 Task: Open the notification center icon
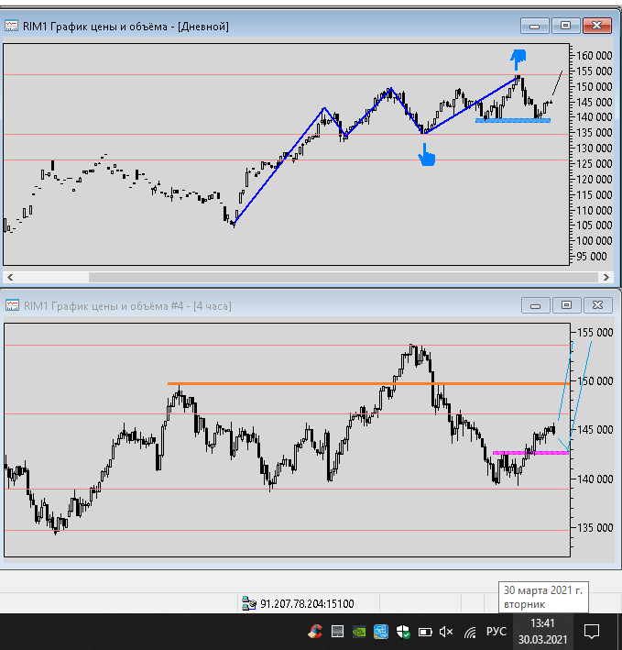592,632
